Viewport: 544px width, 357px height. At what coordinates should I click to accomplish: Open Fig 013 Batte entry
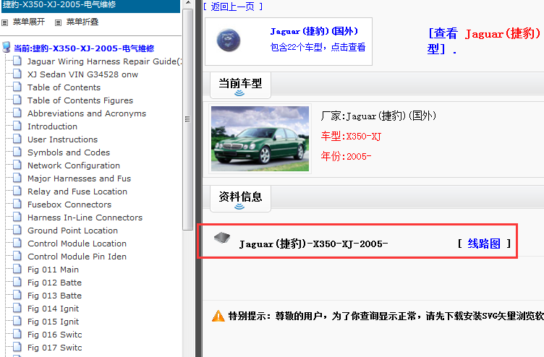pos(54,296)
